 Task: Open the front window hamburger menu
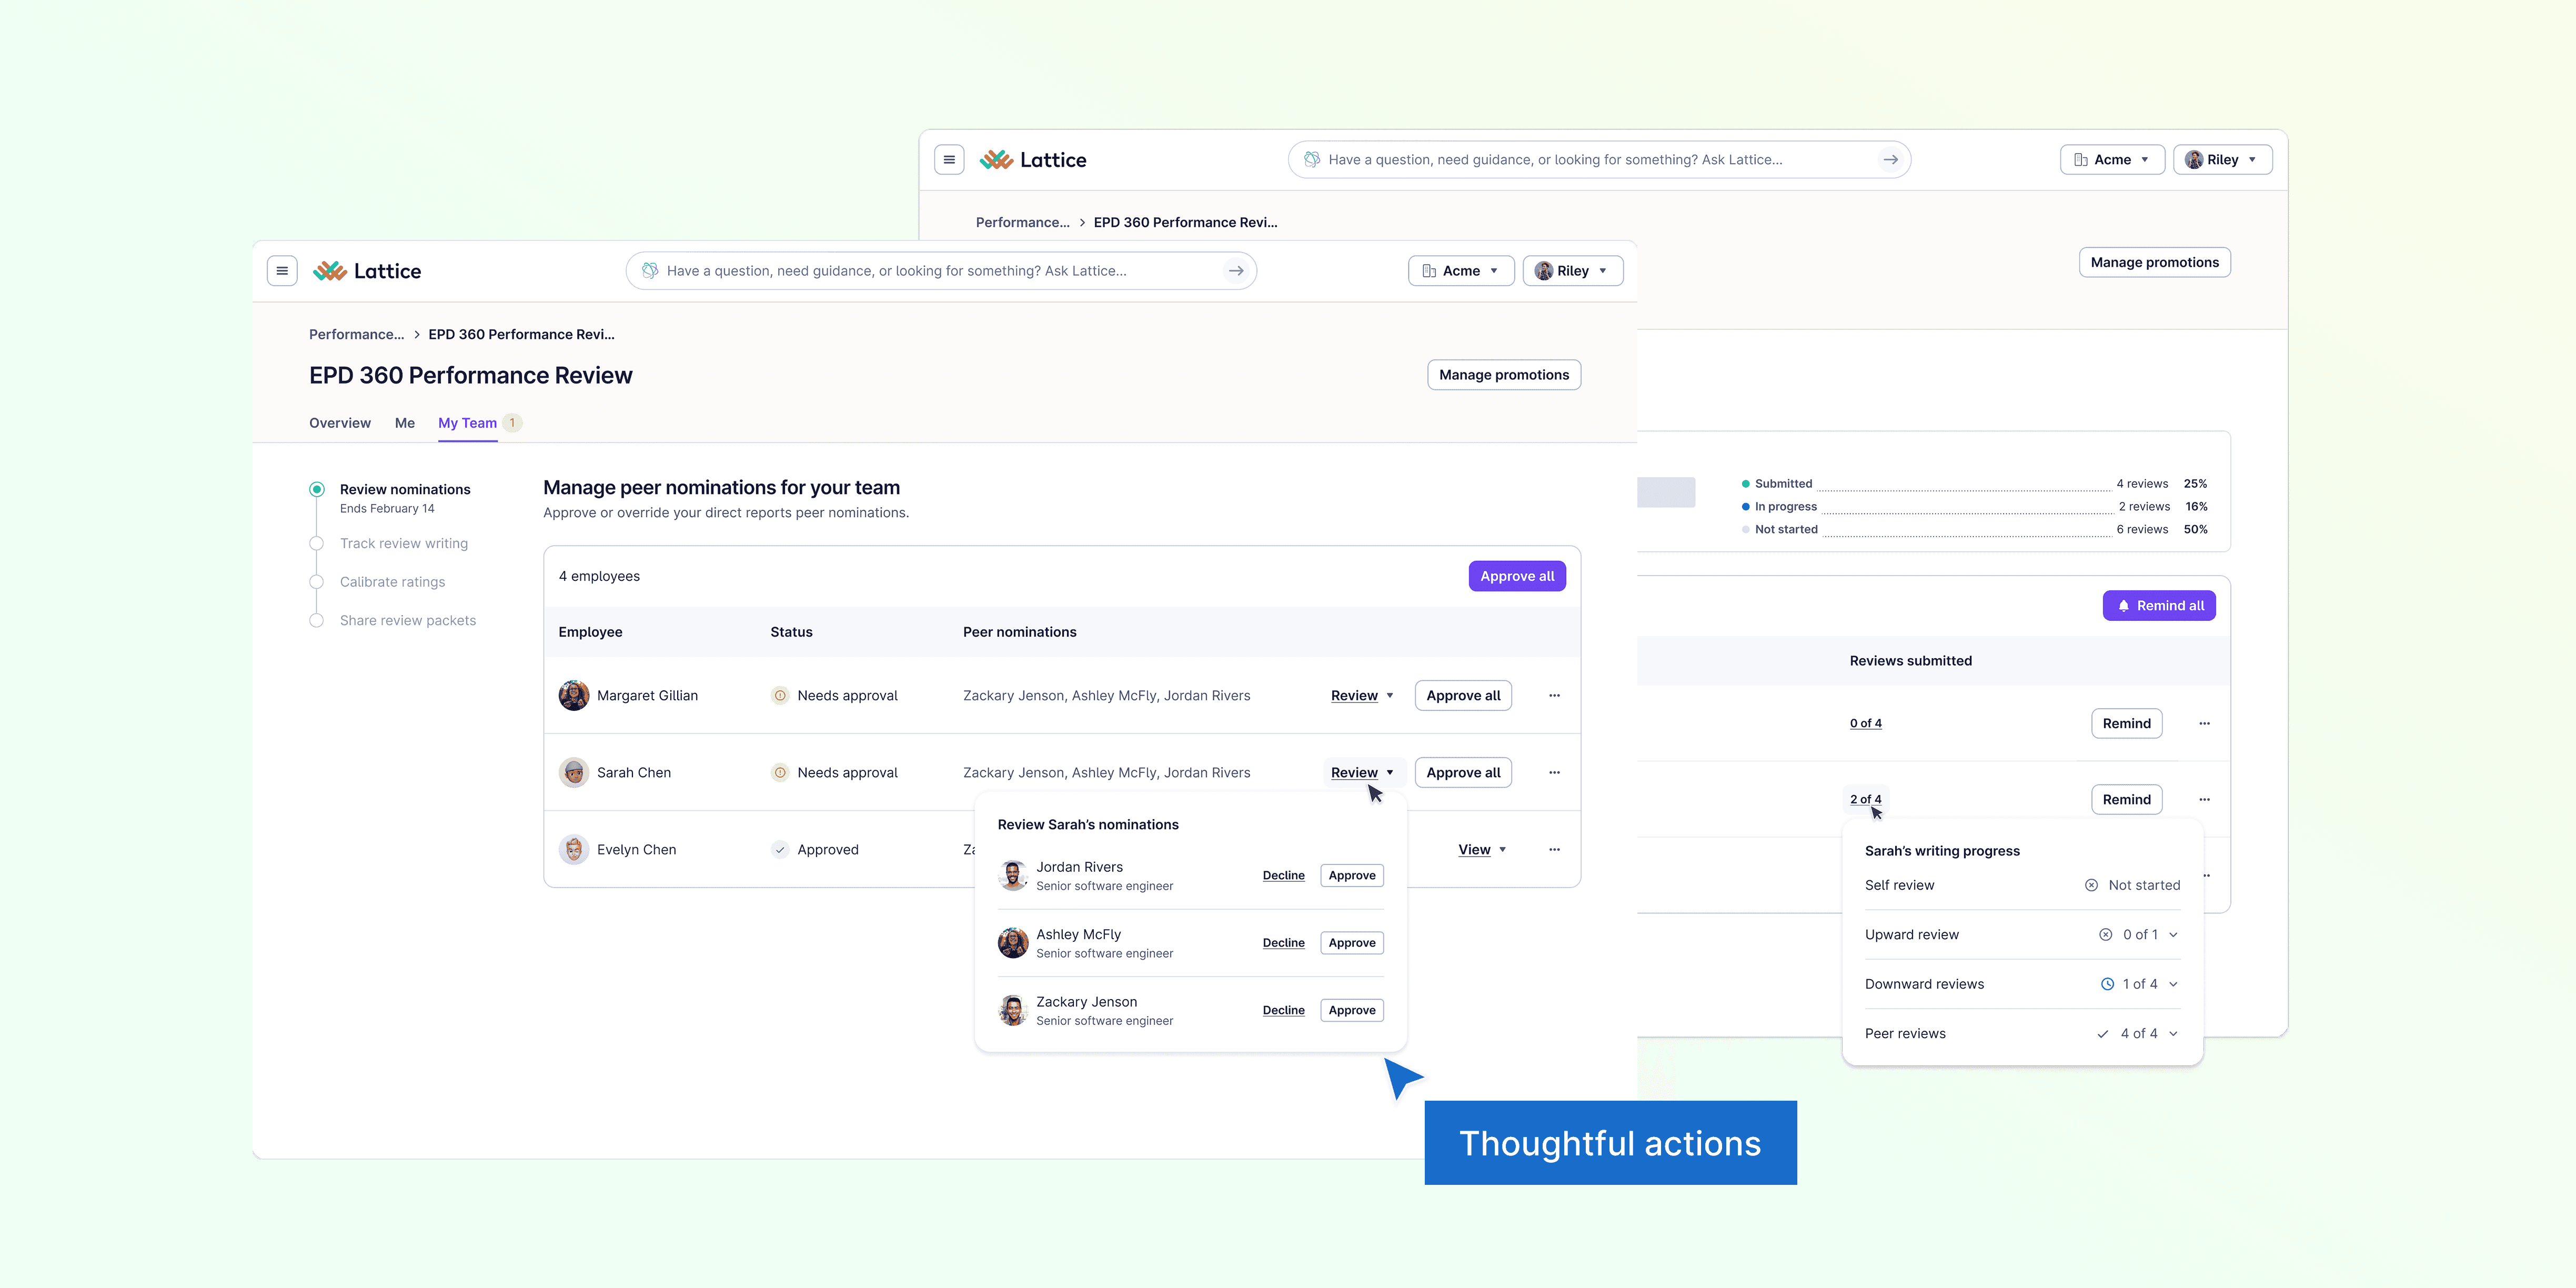coord(282,271)
